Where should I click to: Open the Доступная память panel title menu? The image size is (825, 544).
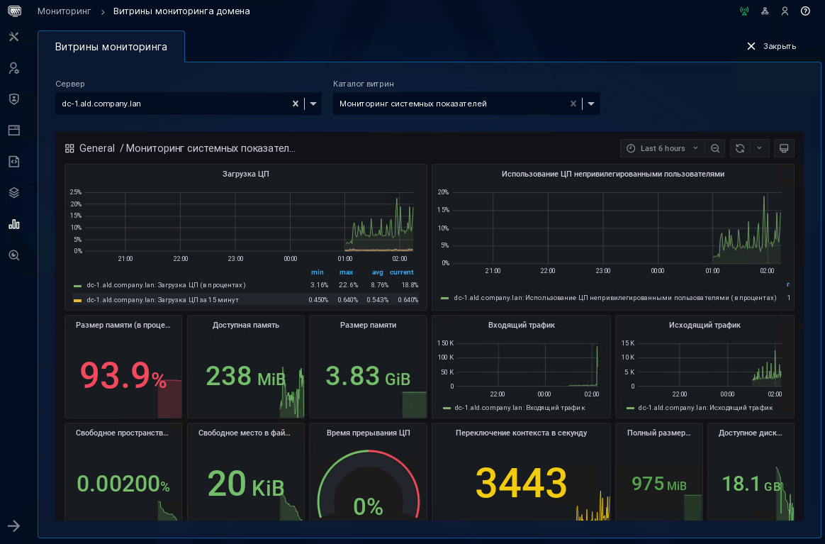[246, 325]
